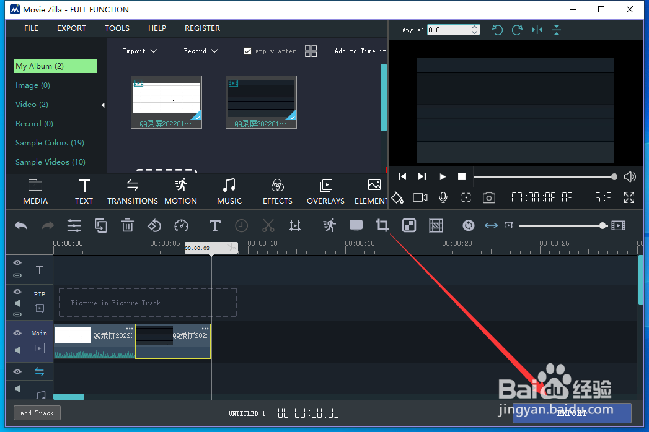Open options dots on first main clip
This screenshot has width=649, height=432.
(x=130, y=329)
